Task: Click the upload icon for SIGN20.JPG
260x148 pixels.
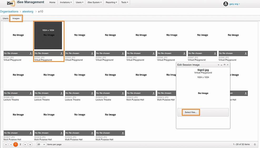Action: click(123, 133)
